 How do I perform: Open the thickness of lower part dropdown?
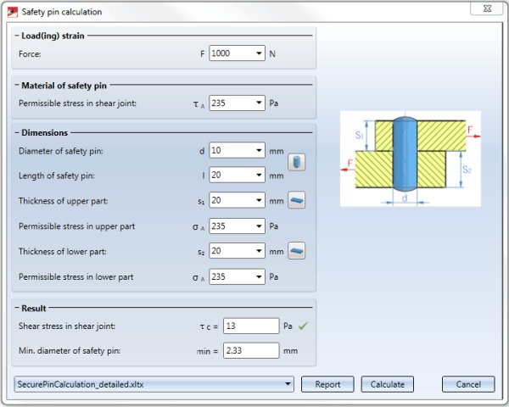click(x=259, y=251)
